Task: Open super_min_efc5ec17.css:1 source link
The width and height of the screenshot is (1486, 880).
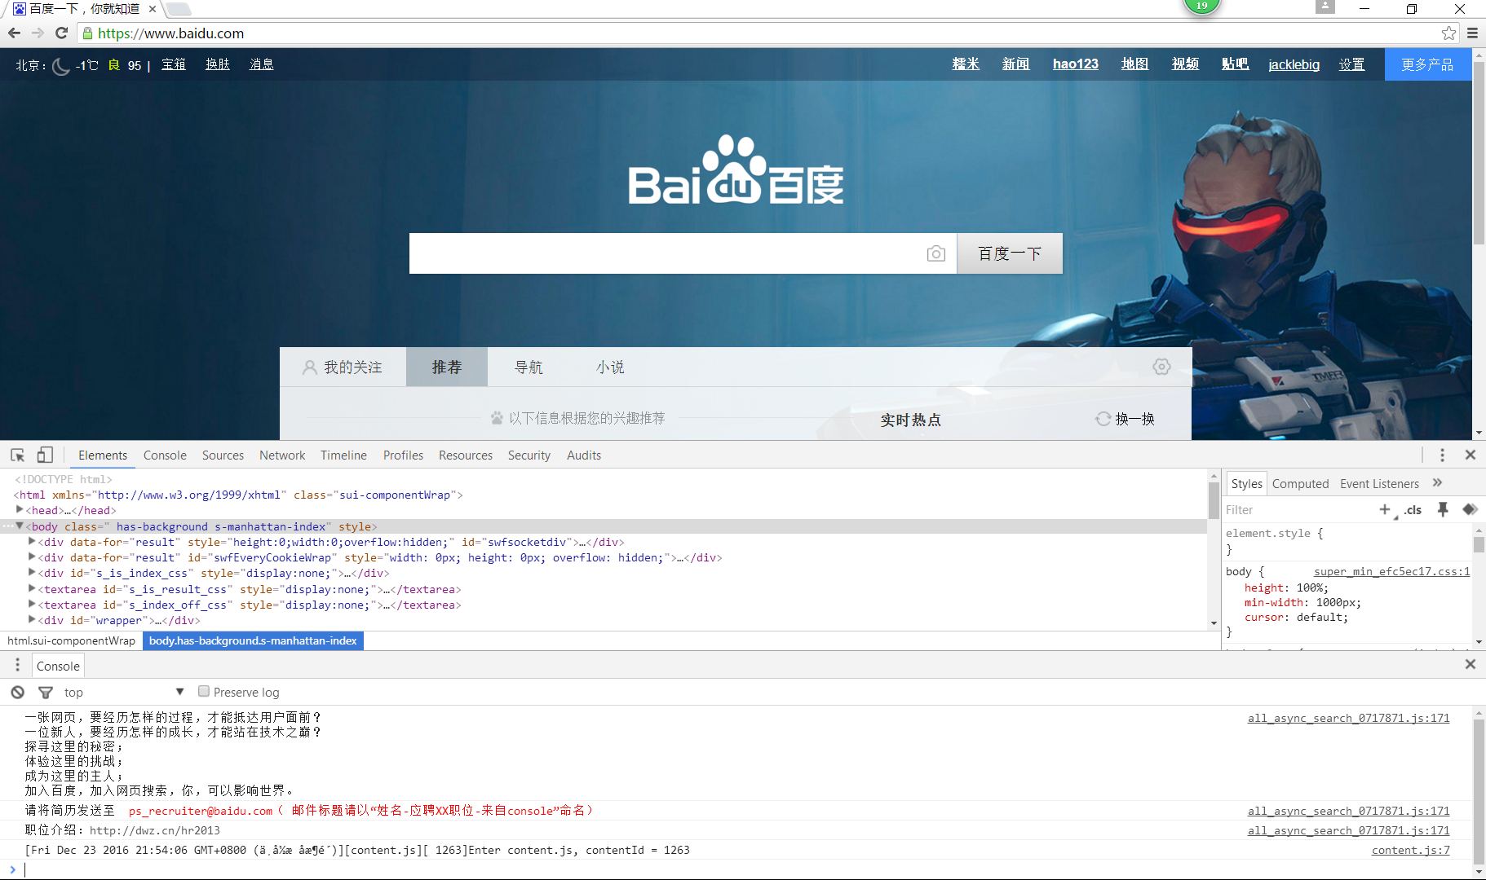Action: 1391,571
